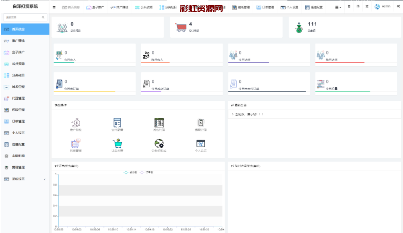Toggle the 成交数 series in chart legend

point(130,173)
